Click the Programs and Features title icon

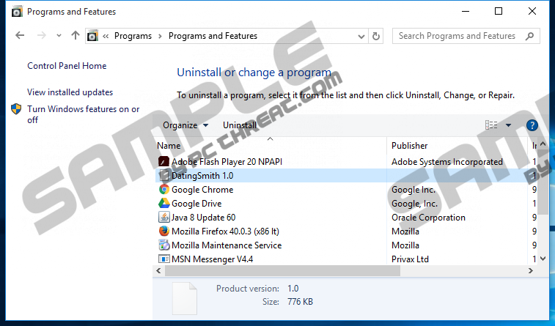click(x=16, y=12)
